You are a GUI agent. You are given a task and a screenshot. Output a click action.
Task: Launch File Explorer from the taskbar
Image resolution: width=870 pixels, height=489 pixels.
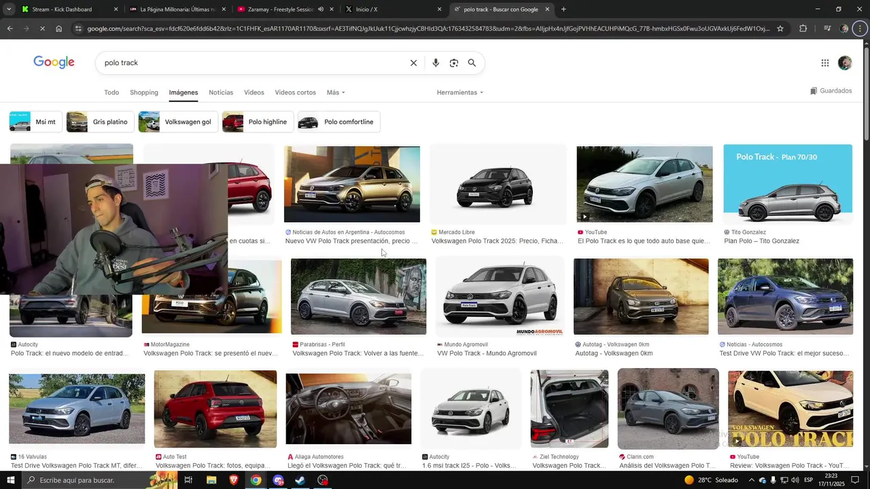211,480
